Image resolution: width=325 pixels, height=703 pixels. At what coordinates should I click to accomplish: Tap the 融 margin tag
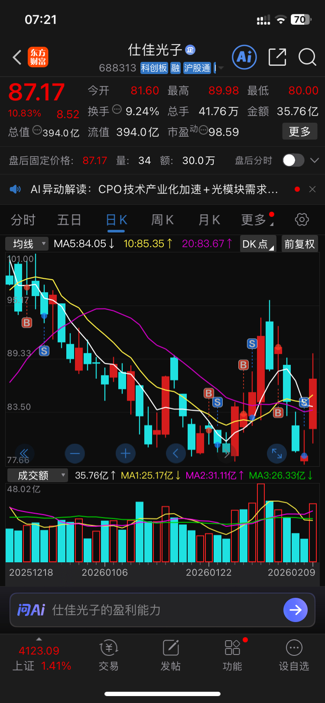[175, 68]
